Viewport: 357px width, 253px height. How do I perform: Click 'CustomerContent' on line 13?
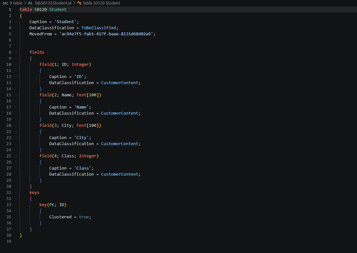[x=119, y=83]
